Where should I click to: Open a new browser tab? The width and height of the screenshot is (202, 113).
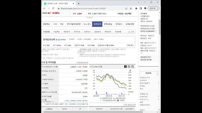click(x=79, y=4)
